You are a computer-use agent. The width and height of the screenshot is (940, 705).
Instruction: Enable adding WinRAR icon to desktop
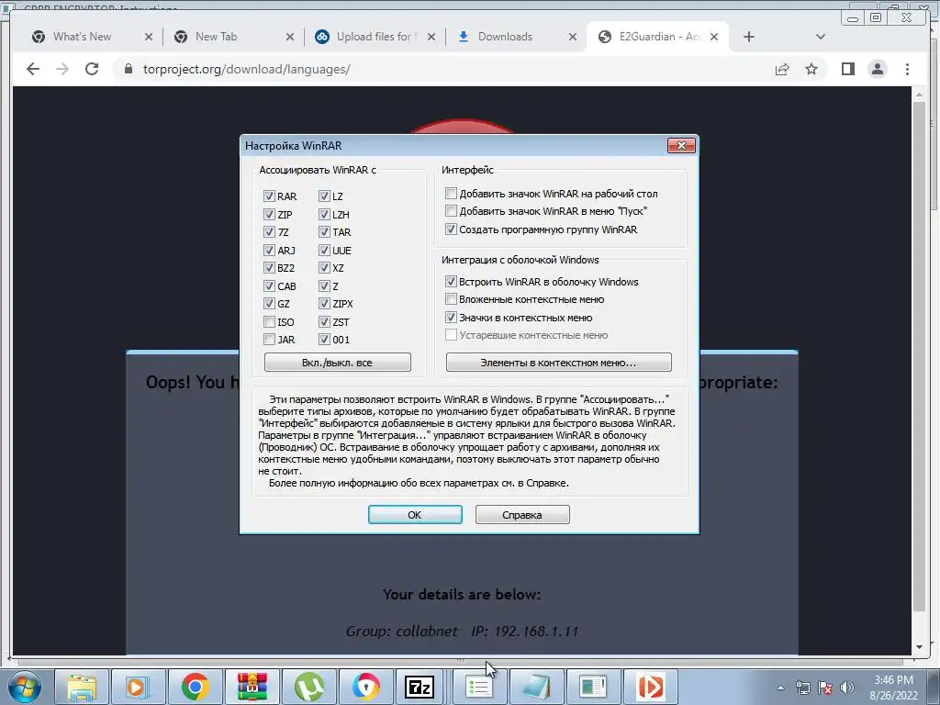click(451, 193)
